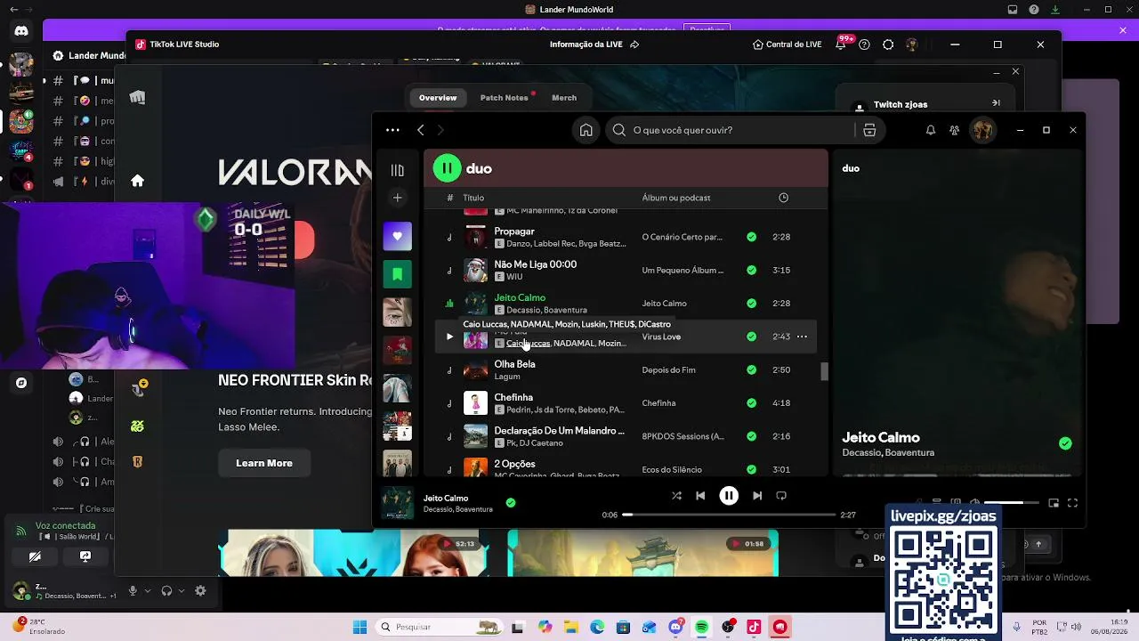
Task: Open Windows Start menu
Action: 359,627
